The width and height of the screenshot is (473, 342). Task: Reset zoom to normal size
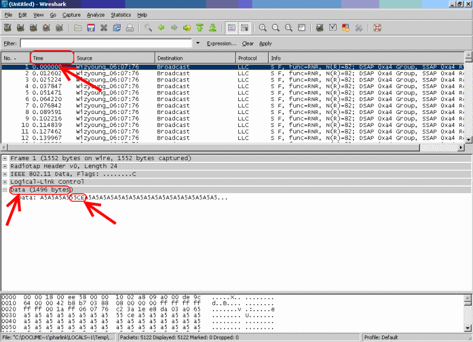pyautogui.click(x=289, y=28)
